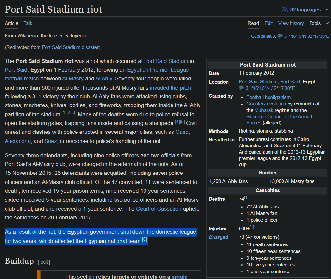This screenshot has height=279, width=331.
Task: Click 'Rioting, stoning, stabbing' in the Methods row
Action: (x=266, y=131)
